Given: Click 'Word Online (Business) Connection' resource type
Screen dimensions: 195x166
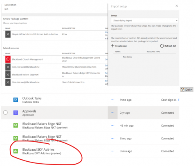Looking at the screenshot, I should [79, 67].
